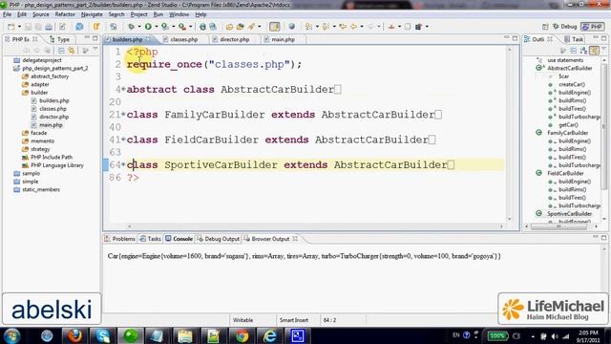Unfold SportiveCarBuilder class at line 64
Image resolution: width=611 pixels, height=344 pixels.
pyautogui.click(x=123, y=164)
